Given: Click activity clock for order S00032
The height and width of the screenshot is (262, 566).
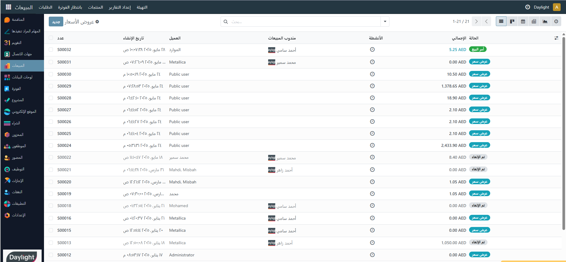Looking at the screenshot, I should pos(372,50).
